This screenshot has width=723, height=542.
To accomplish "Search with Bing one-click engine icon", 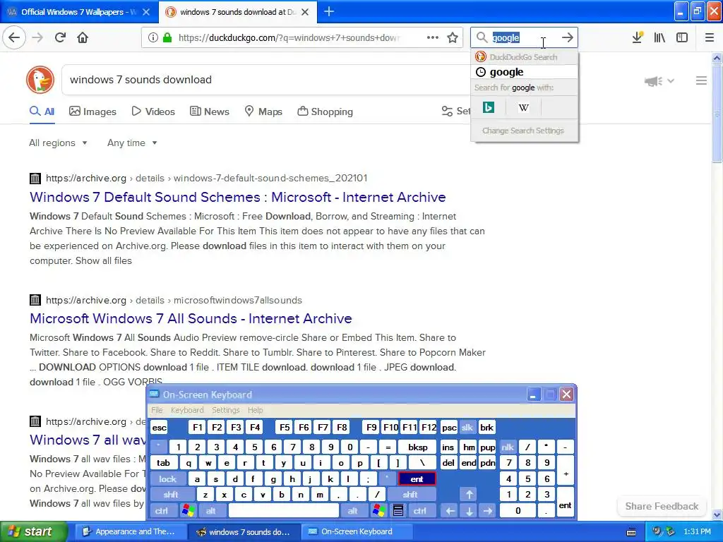I will (x=489, y=107).
